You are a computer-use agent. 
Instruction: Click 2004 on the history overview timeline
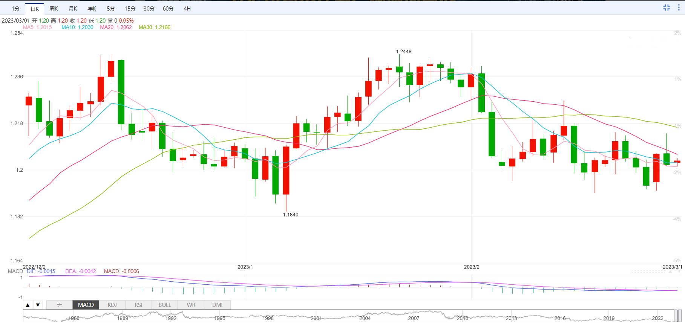(x=365, y=318)
